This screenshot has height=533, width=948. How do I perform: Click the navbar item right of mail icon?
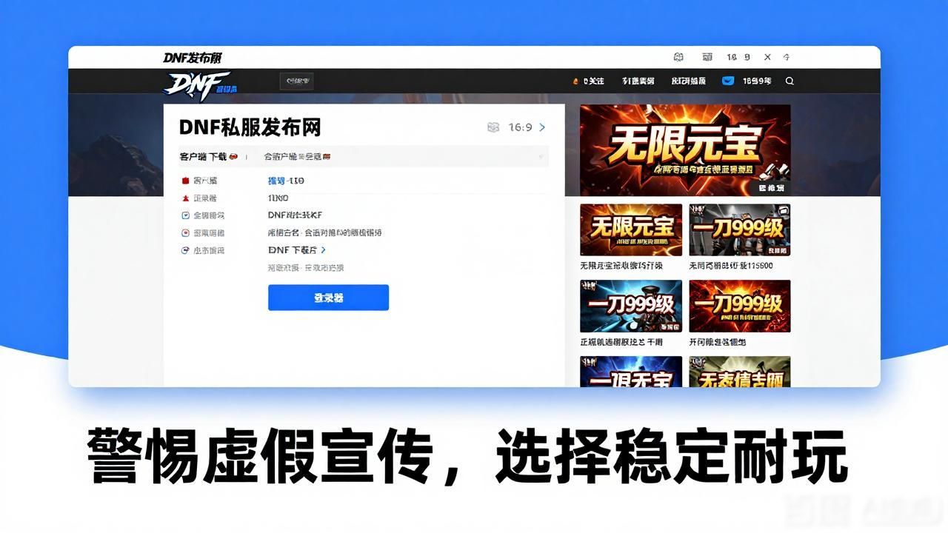(757, 81)
